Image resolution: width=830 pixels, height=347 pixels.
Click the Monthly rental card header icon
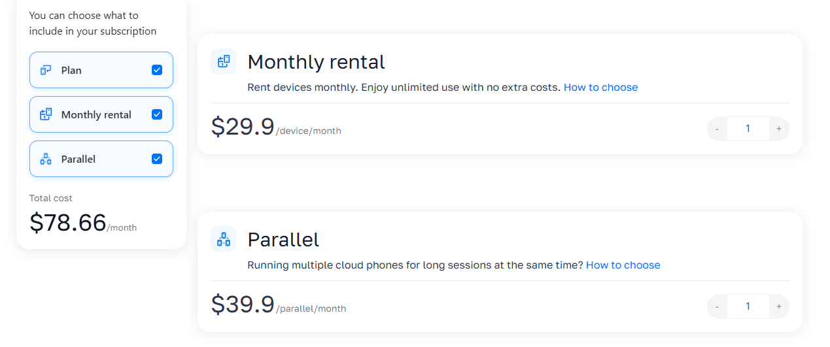click(x=224, y=61)
